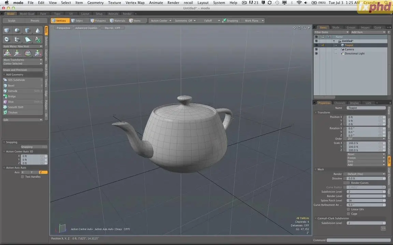393x245 pixels.
Task: Enable the Linear UVs checkbox
Action: 348,210
